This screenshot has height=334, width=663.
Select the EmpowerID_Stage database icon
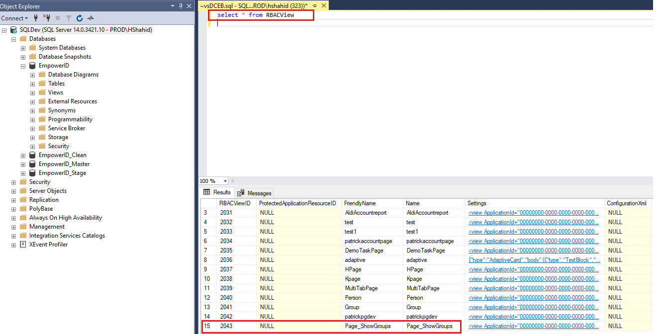[32, 173]
